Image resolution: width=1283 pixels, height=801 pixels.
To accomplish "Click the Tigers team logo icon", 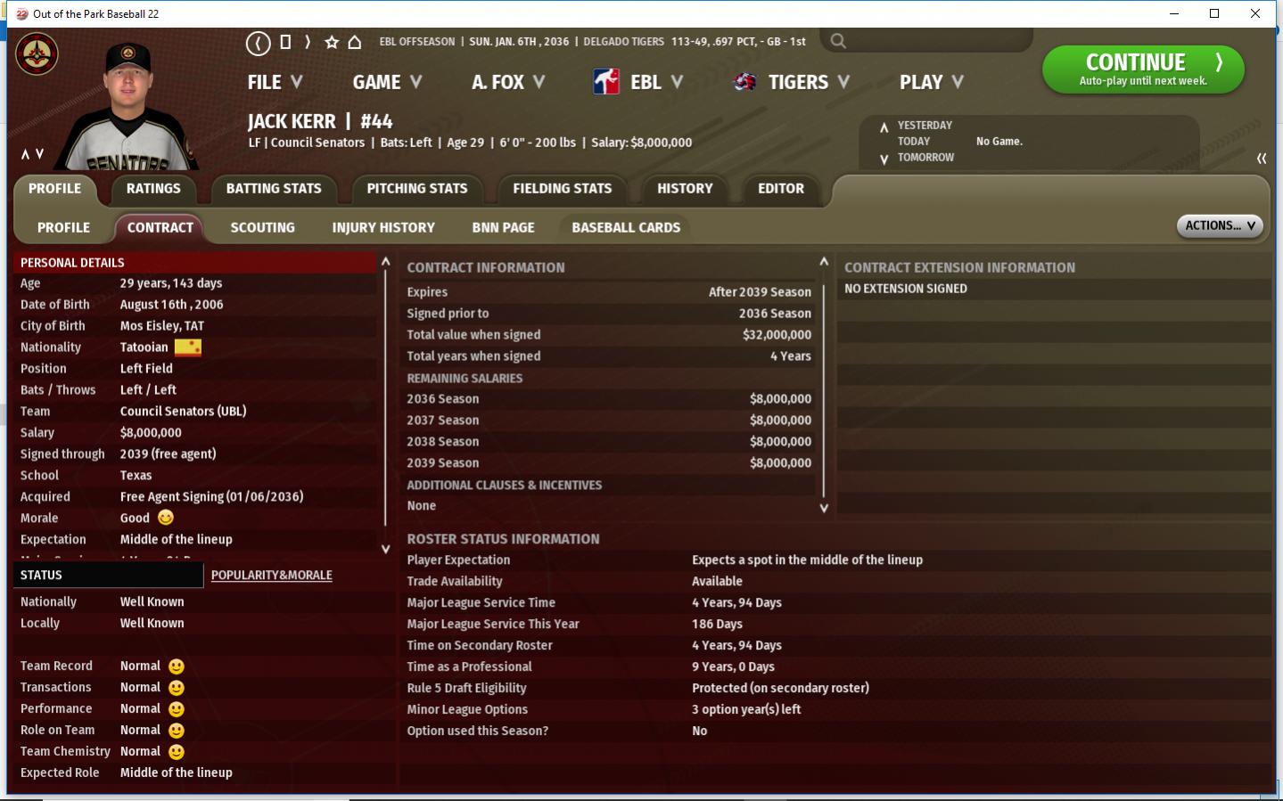I will tap(744, 82).
